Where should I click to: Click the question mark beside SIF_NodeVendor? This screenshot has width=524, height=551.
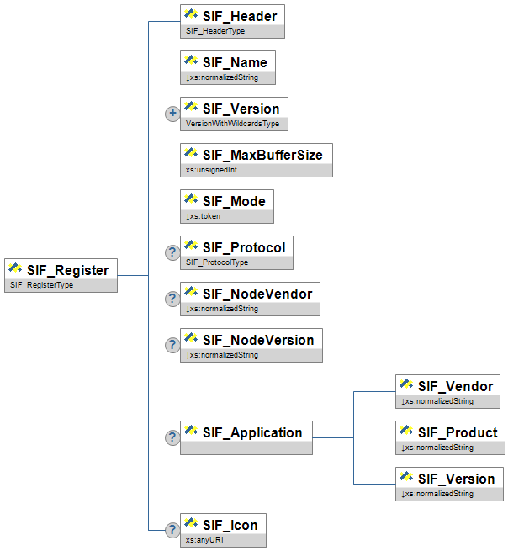[x=172, y=299]
